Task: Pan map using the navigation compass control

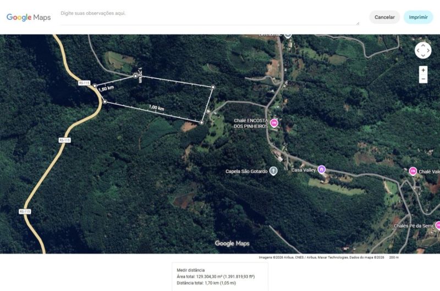Action: [x=423, y=51]
